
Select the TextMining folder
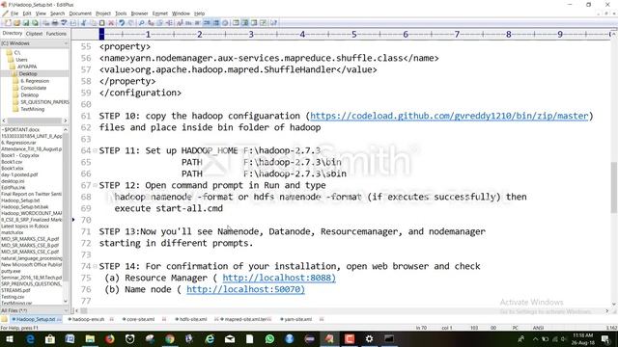[32, 109]
